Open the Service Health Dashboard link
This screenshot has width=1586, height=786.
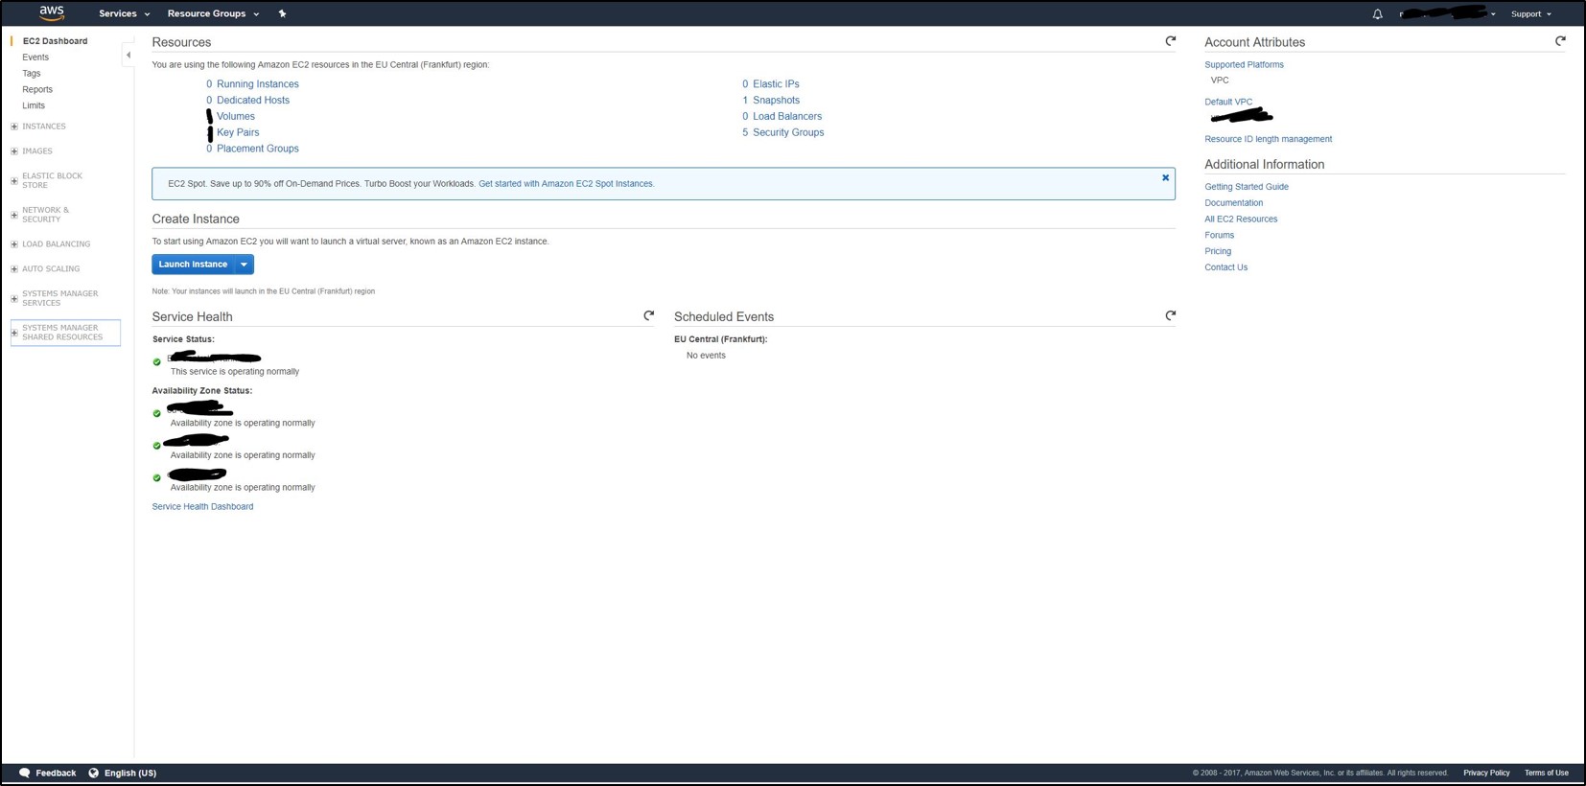(202, 507)
